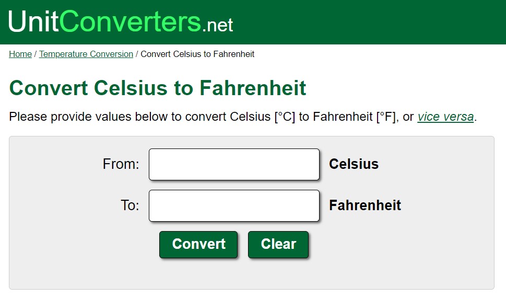Click the UnitConverters.net site logo
506x298 pixels.
pyautogui.click(x=121, y=21)
